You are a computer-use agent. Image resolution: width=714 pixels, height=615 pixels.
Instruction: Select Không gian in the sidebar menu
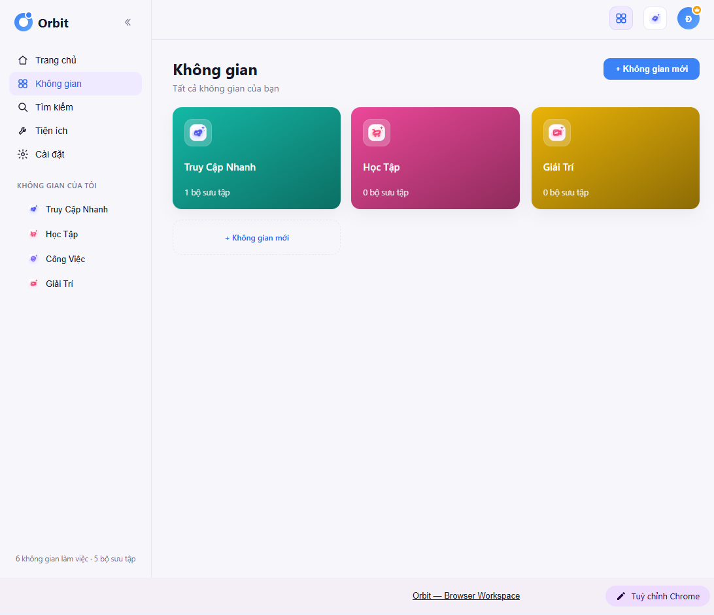click(76, 84)
